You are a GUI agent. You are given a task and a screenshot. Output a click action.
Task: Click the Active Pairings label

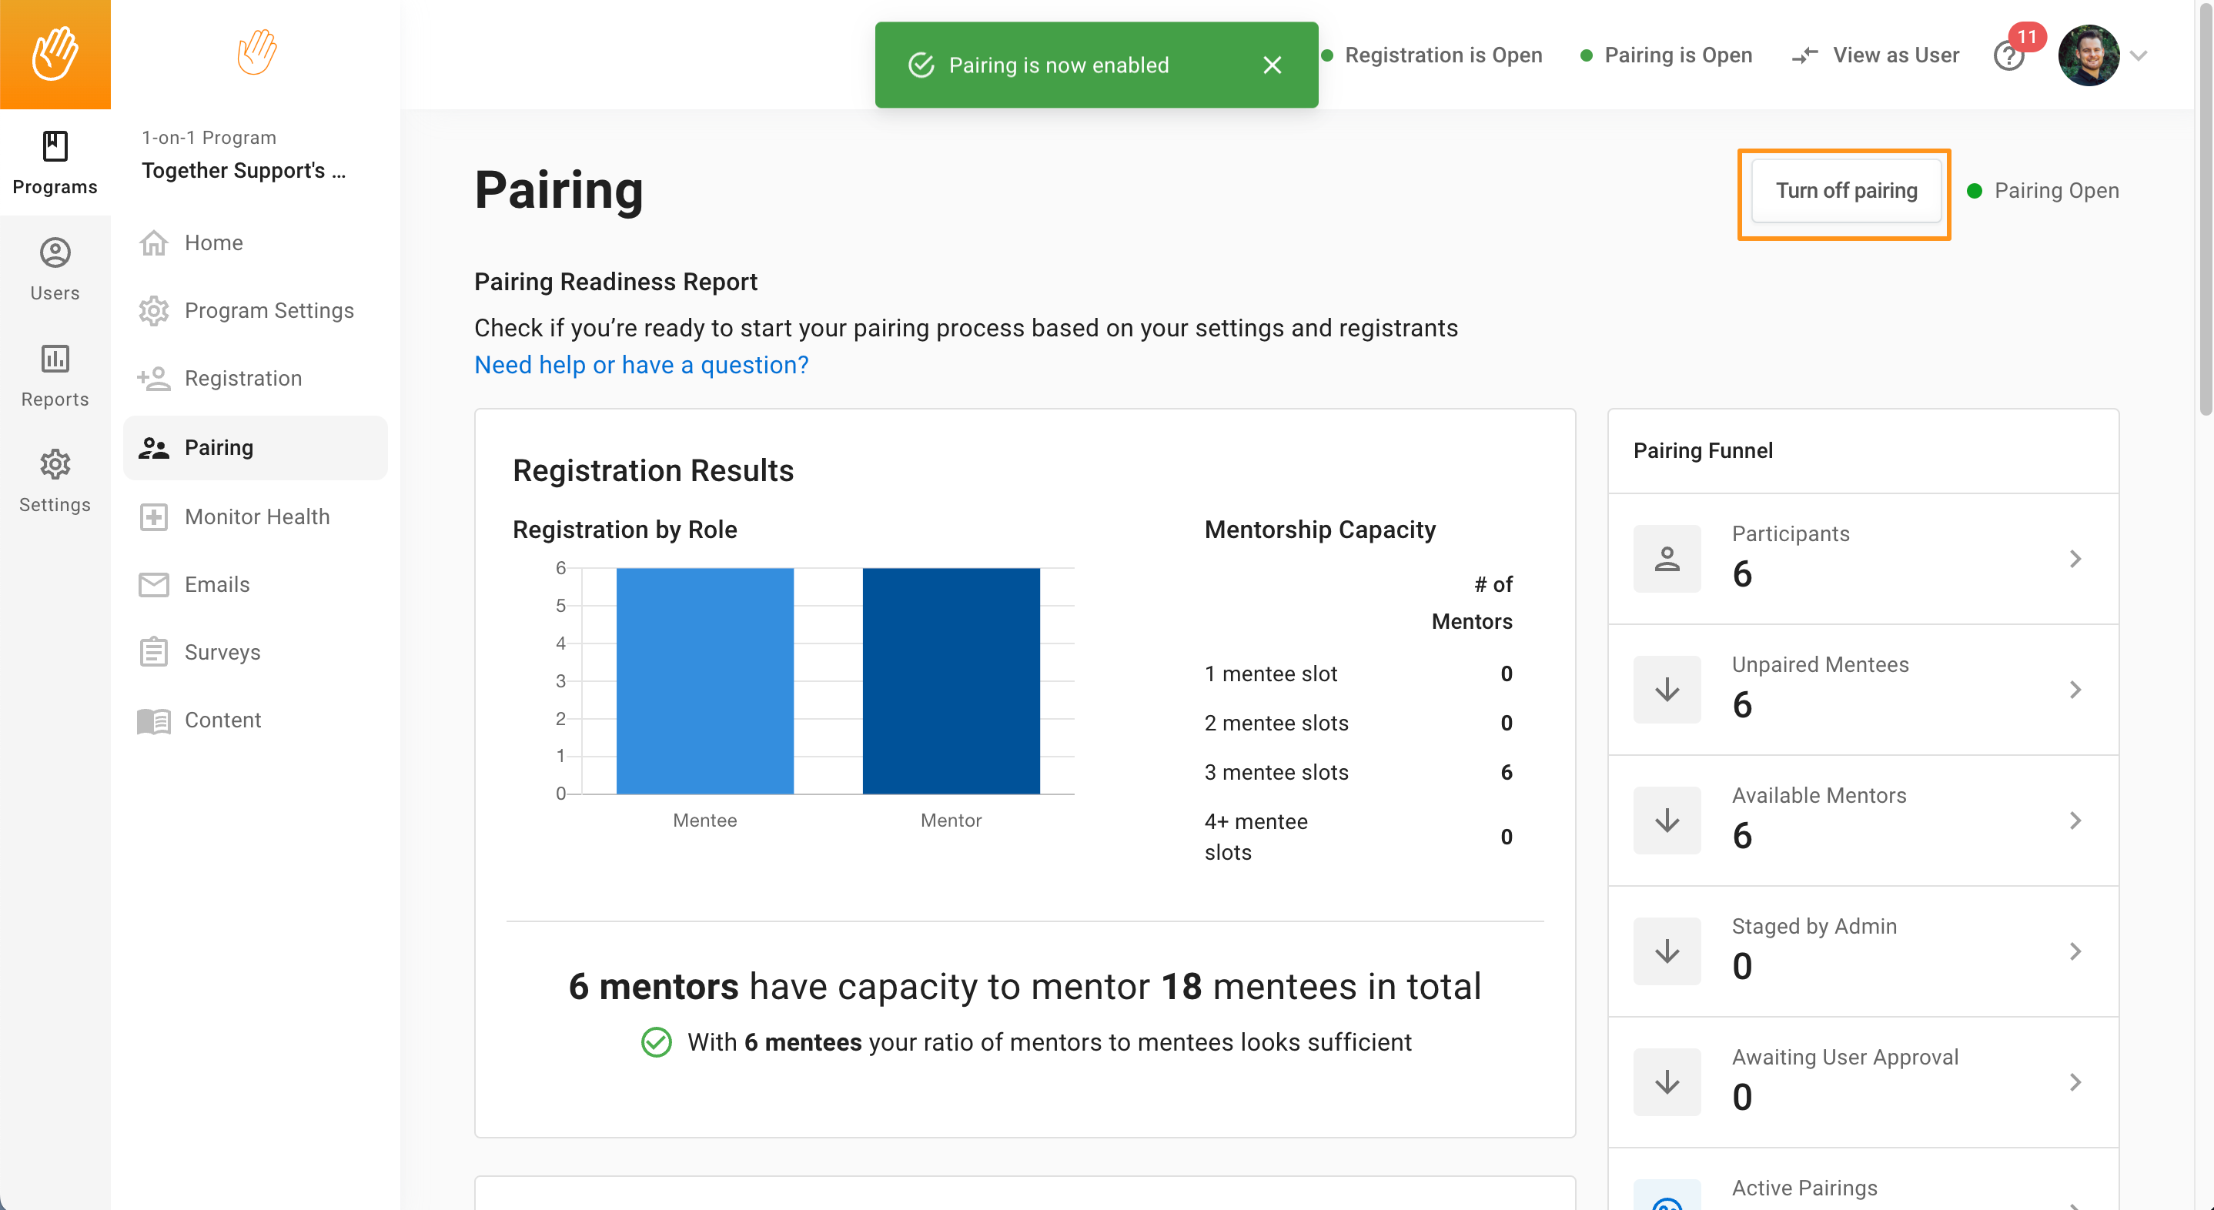[x=1804, y=1188]
